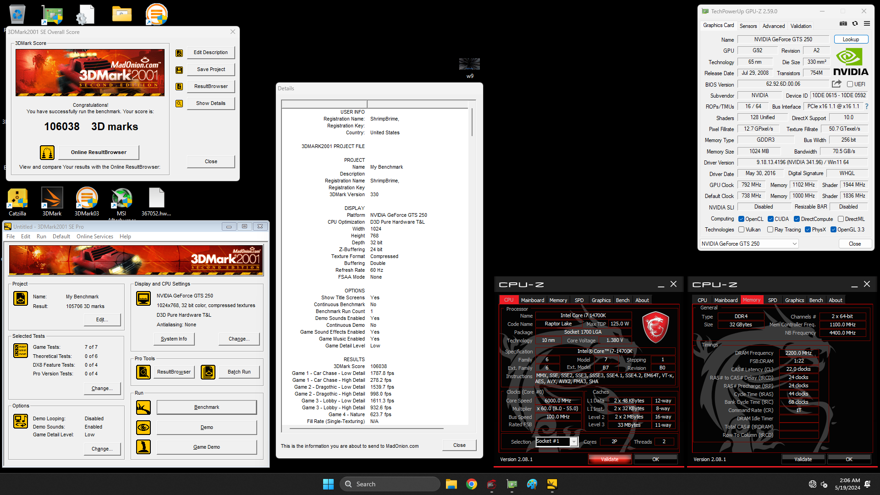Image resolution: width=880 pixels, height=495 pixels.
Task: Click the Game Demo button
Action: [x=207, y=447]
